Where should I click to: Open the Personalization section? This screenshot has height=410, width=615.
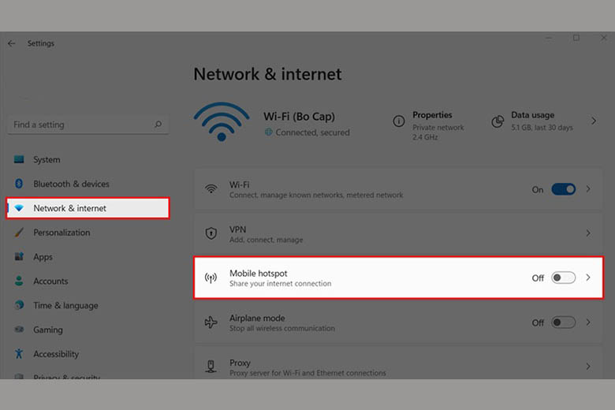point(61,233)
